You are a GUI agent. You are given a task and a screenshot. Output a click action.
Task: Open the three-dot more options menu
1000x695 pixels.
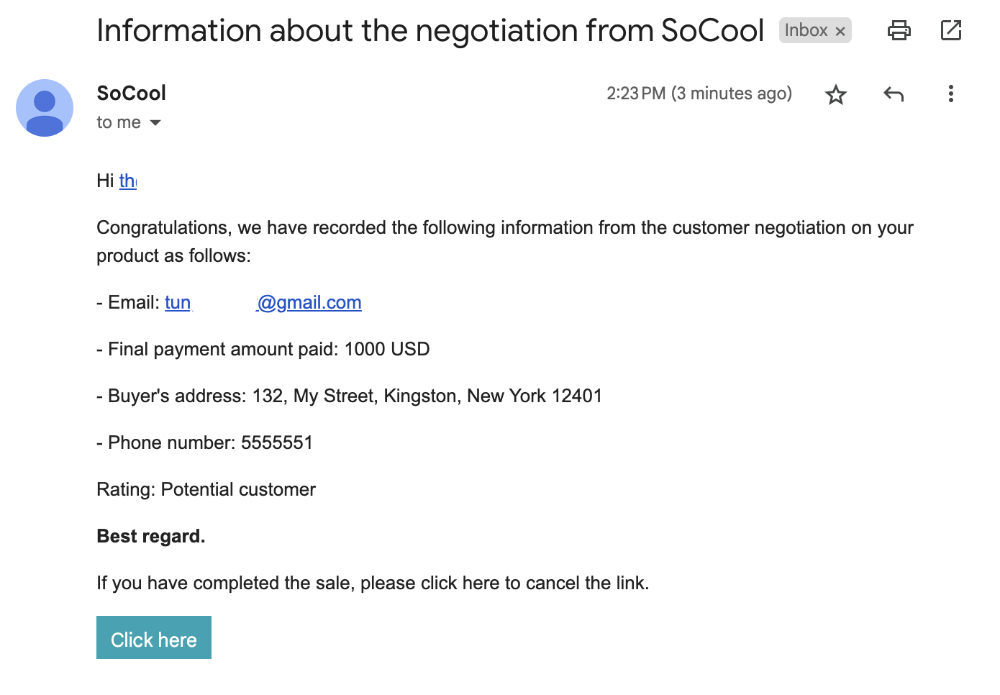(950, 94)
